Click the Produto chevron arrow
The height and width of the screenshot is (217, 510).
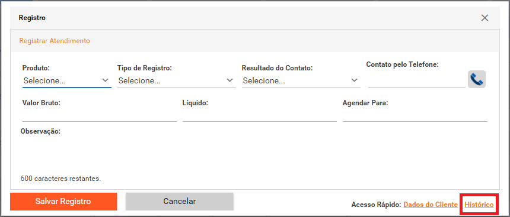pos(105,80)
